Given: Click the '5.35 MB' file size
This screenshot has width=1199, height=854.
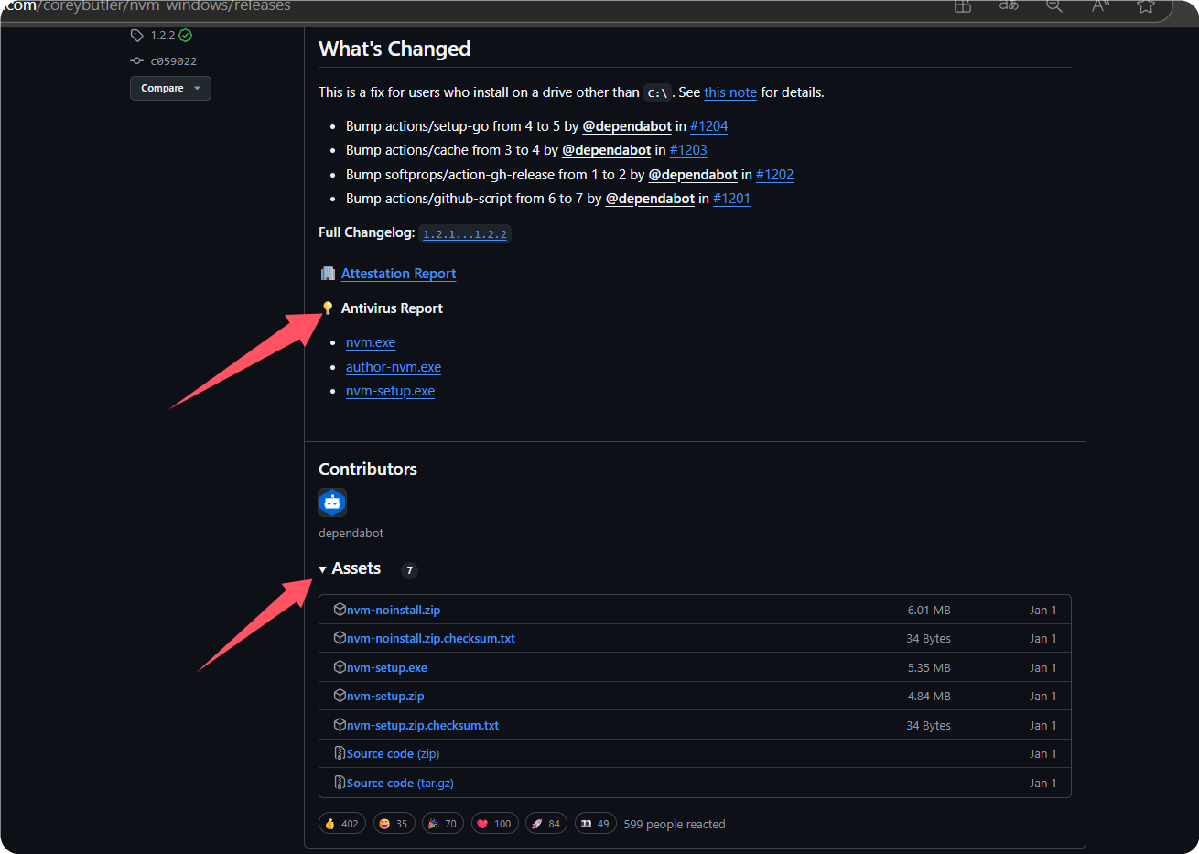Looking at the screenshot, I should point(929,667).
